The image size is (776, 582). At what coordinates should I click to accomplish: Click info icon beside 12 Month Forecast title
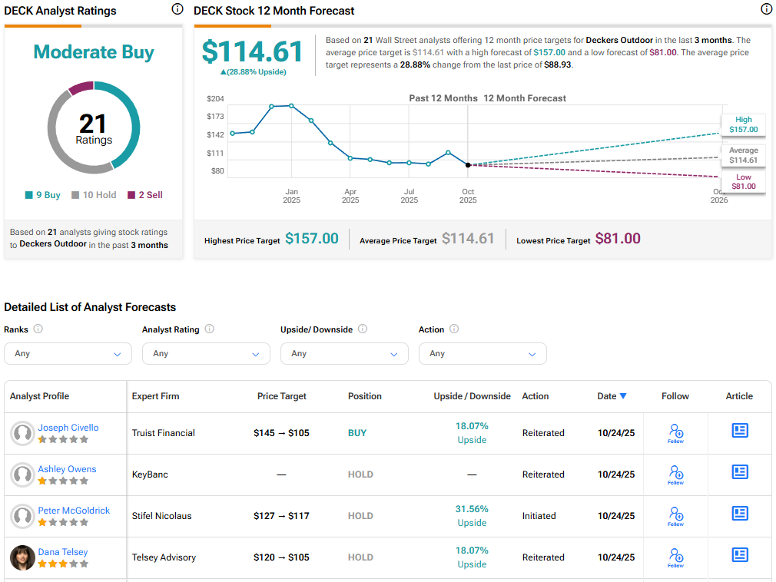(x=765, y=10)
